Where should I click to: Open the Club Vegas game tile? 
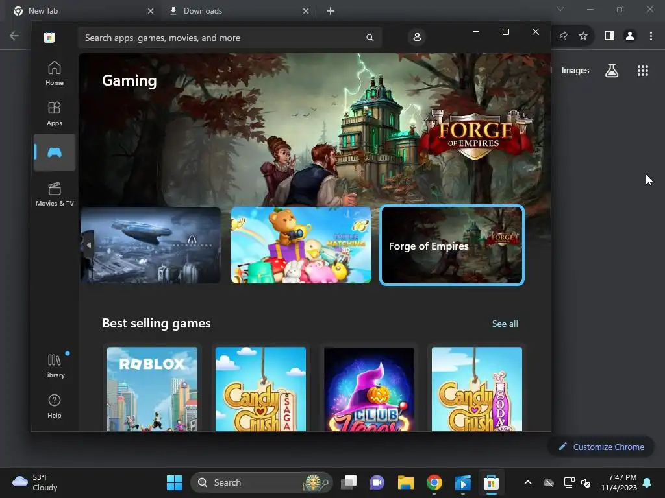point(369,389)
